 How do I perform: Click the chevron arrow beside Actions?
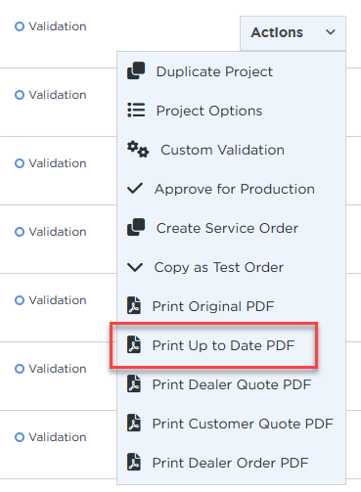click(331, 32)
